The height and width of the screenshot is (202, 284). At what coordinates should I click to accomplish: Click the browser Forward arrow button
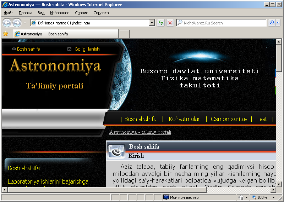(17, 23)
